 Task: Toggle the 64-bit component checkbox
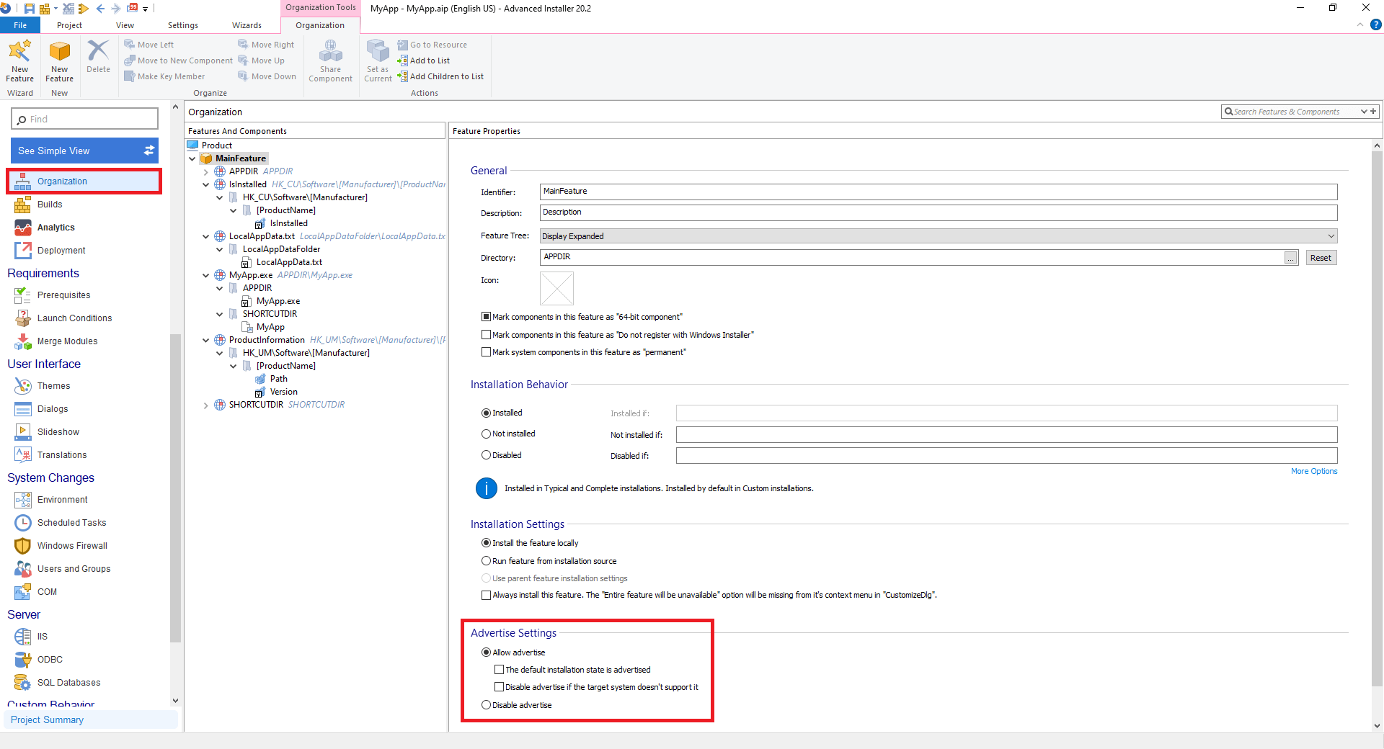pos(486,317)
